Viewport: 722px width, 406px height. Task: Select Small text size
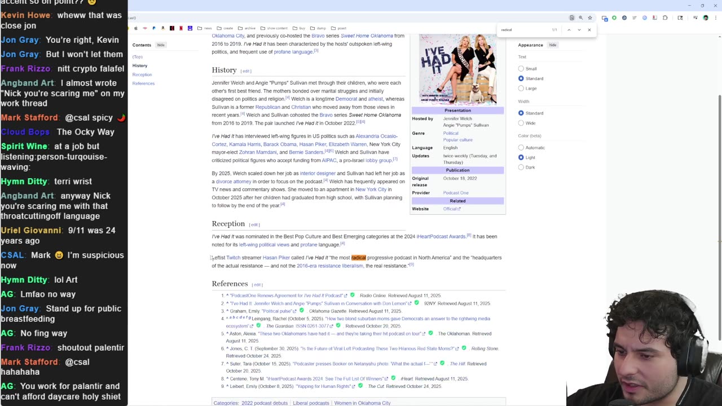(x=521, y=69)
